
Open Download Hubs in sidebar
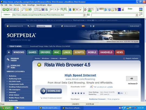(14, 67)
